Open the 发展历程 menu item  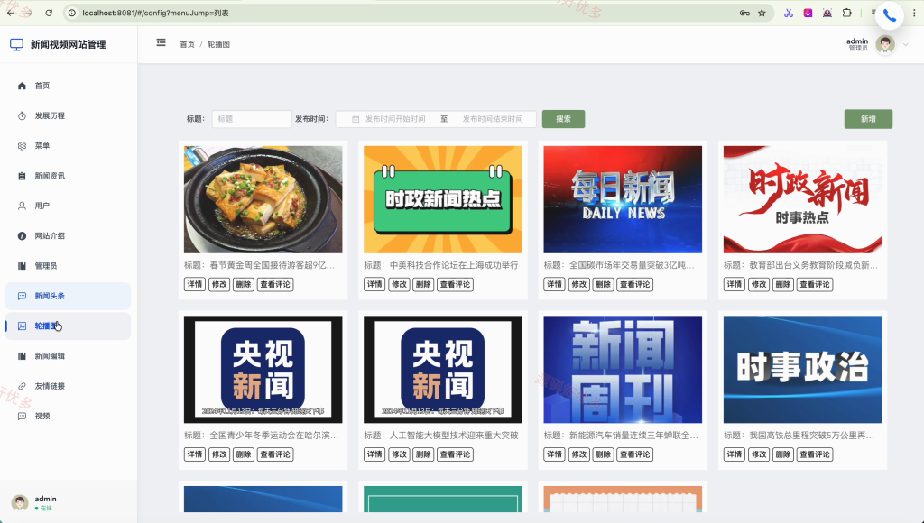tap(68, 116)
